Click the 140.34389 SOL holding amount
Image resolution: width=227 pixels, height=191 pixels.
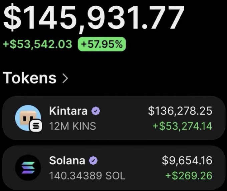[x=87, y=176]
